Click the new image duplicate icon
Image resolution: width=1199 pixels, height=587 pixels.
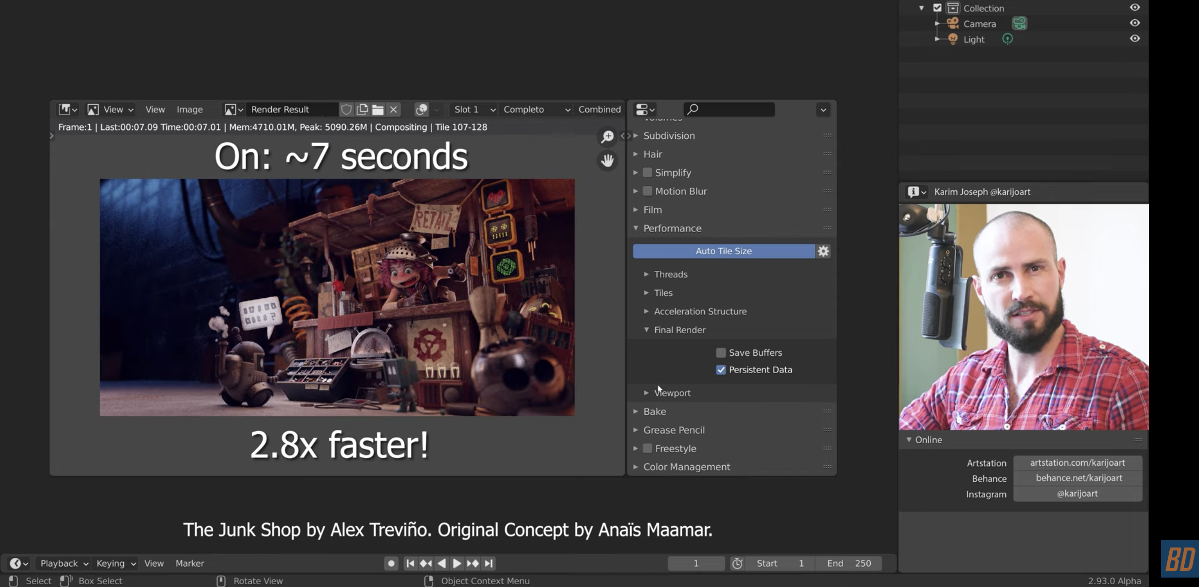pyautogui.click(x=362, y=109)
